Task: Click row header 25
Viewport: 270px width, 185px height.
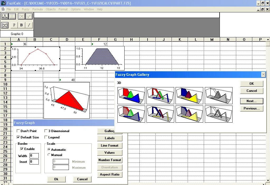Action: pyautogui.click(x=5, y=151)
